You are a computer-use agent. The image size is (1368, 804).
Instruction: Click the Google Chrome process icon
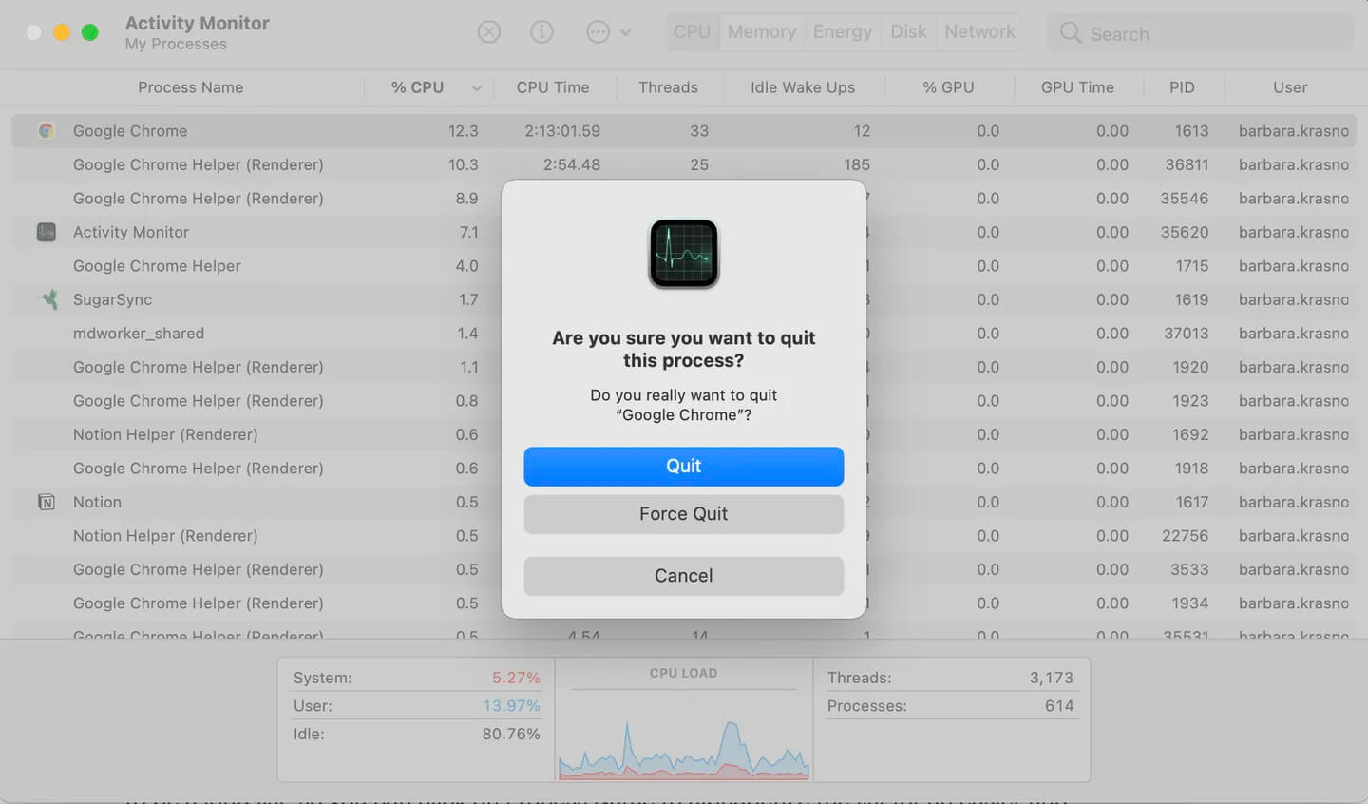pos(46,131)
